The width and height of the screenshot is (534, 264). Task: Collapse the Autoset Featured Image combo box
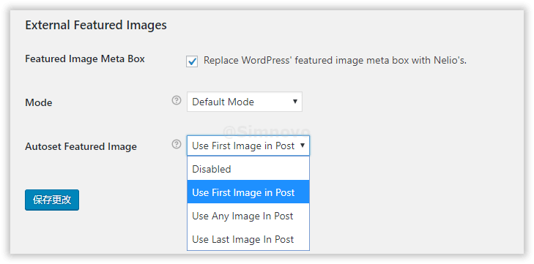coord(248,146)
